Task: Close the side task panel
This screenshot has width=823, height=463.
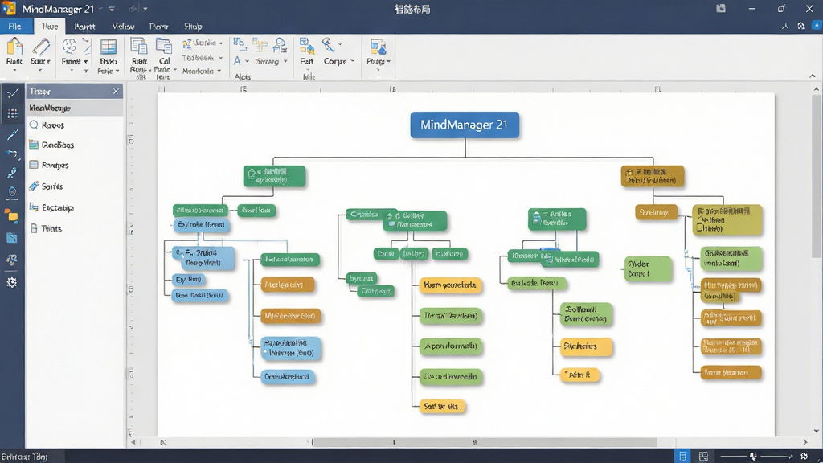Action: pos(116,92)
